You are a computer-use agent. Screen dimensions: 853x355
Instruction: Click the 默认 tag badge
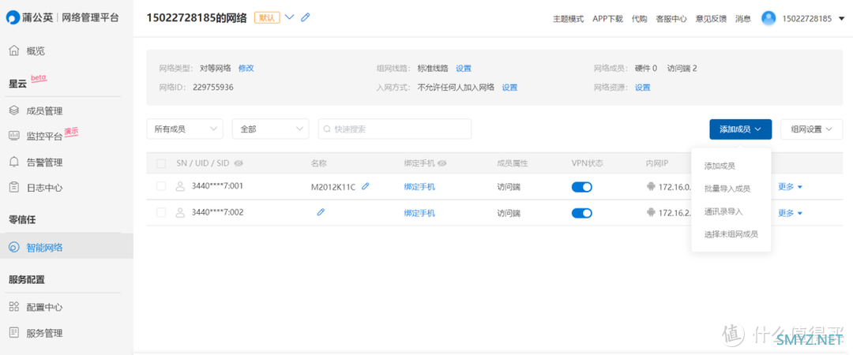267,18
